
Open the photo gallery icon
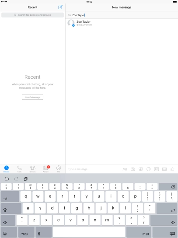(141, 169)
